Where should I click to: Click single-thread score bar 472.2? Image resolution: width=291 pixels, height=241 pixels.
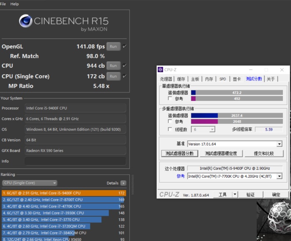[237, 93]
